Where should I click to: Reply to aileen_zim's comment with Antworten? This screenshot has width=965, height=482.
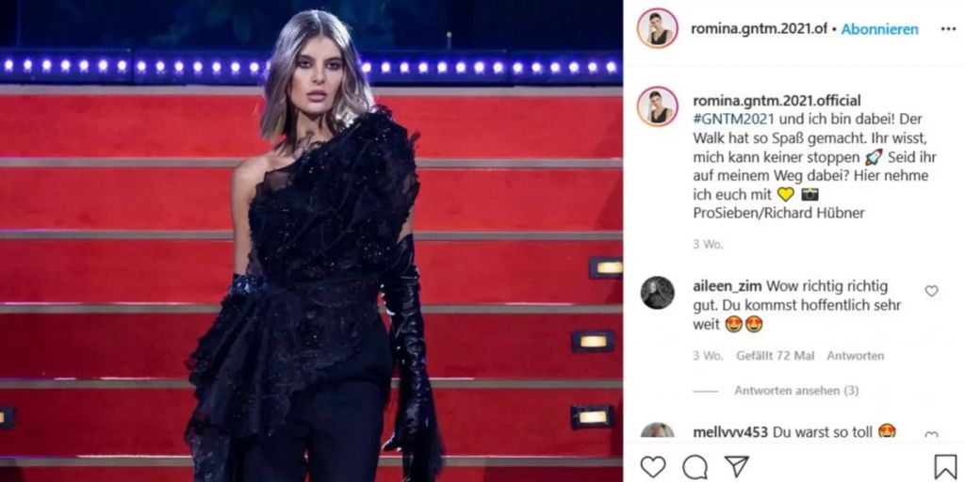855,355
